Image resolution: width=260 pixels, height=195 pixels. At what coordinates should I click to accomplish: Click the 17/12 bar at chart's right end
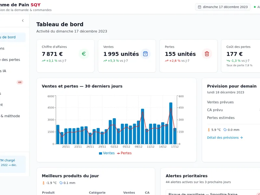tap(175, 136)
